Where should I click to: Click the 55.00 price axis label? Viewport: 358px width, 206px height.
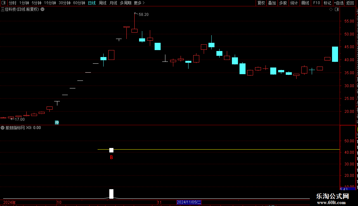point(349,21)
